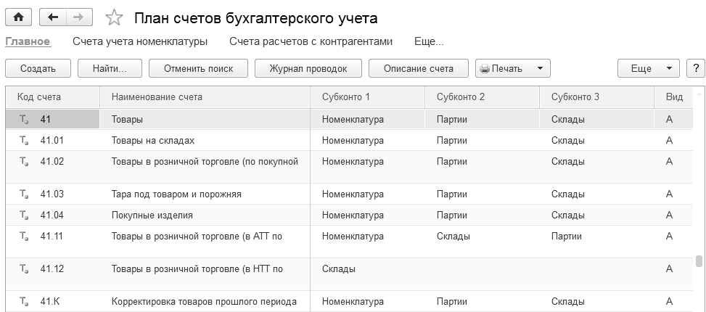This screenshot has width=706, height=312.
Task: Click the account icon for row 41.01
Action: coord(24,140)
